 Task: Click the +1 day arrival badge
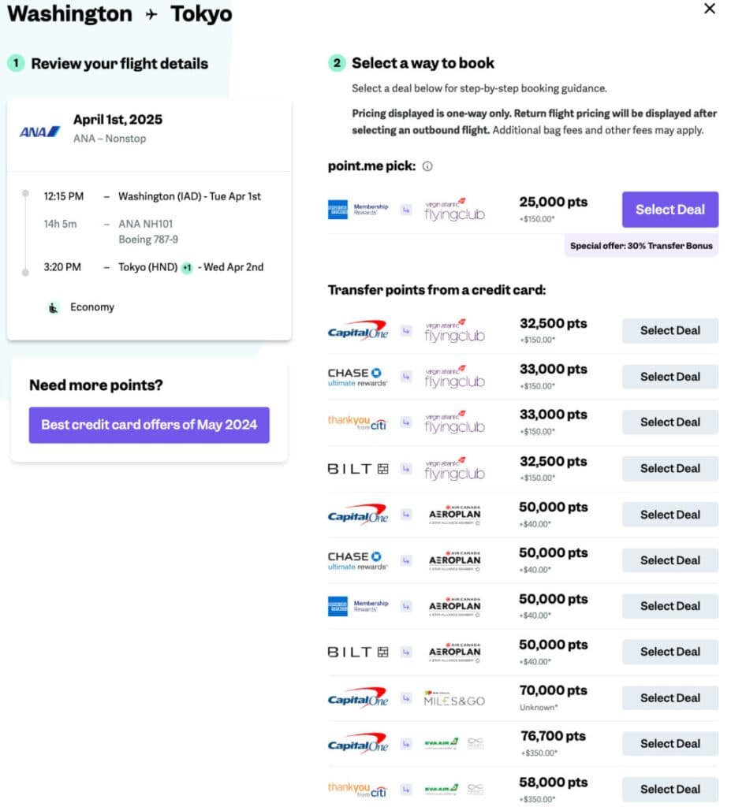187,268
